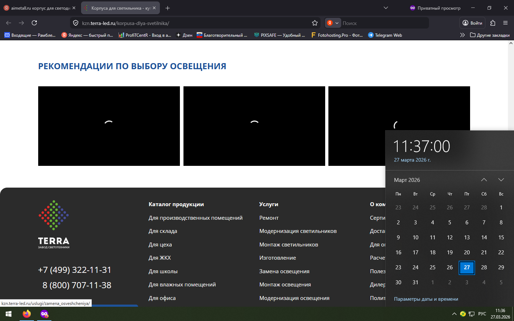
Task: Open a new tab with plus icon
Action: point(167,8)
